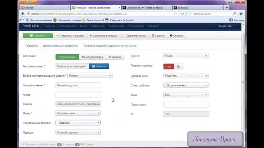Viewport: 264px width, 148px height.
Task: Click the Ссылка read-only field
Action: (78, 104)
